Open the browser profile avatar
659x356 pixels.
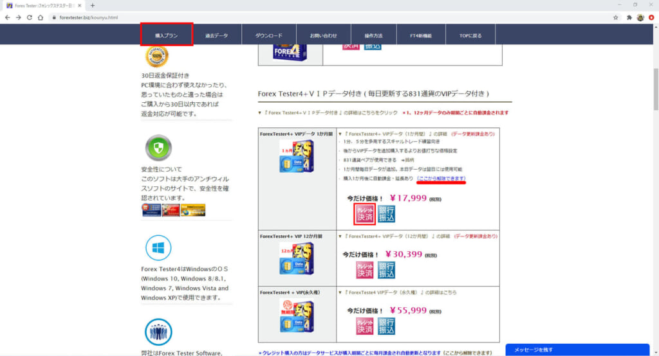point(640,17)
